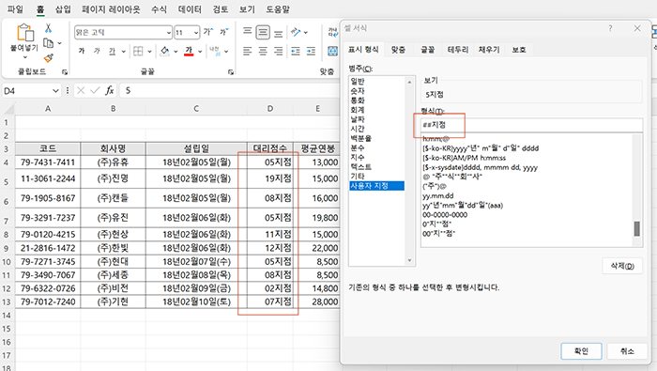The height and width of the screenshot is (371, 657).
Task: Increase font size with larger 가 icon
Action: (208, 32)
